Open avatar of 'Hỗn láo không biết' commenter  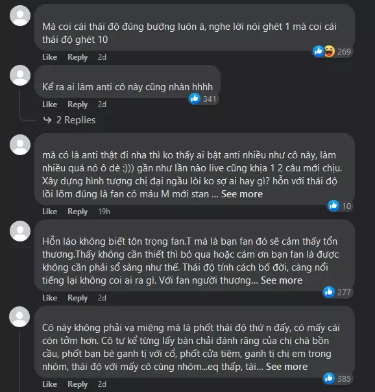[20, 231]
